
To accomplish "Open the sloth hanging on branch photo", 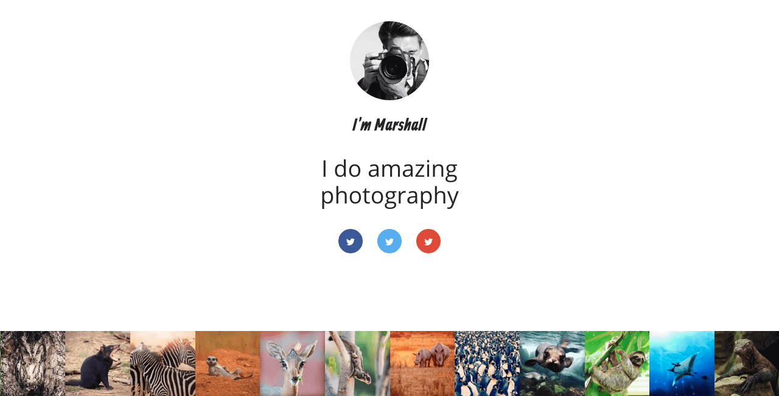I will (x=617, y=363).
